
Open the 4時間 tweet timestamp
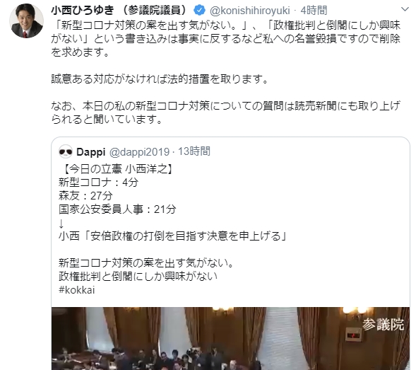[x=314, y=11]
